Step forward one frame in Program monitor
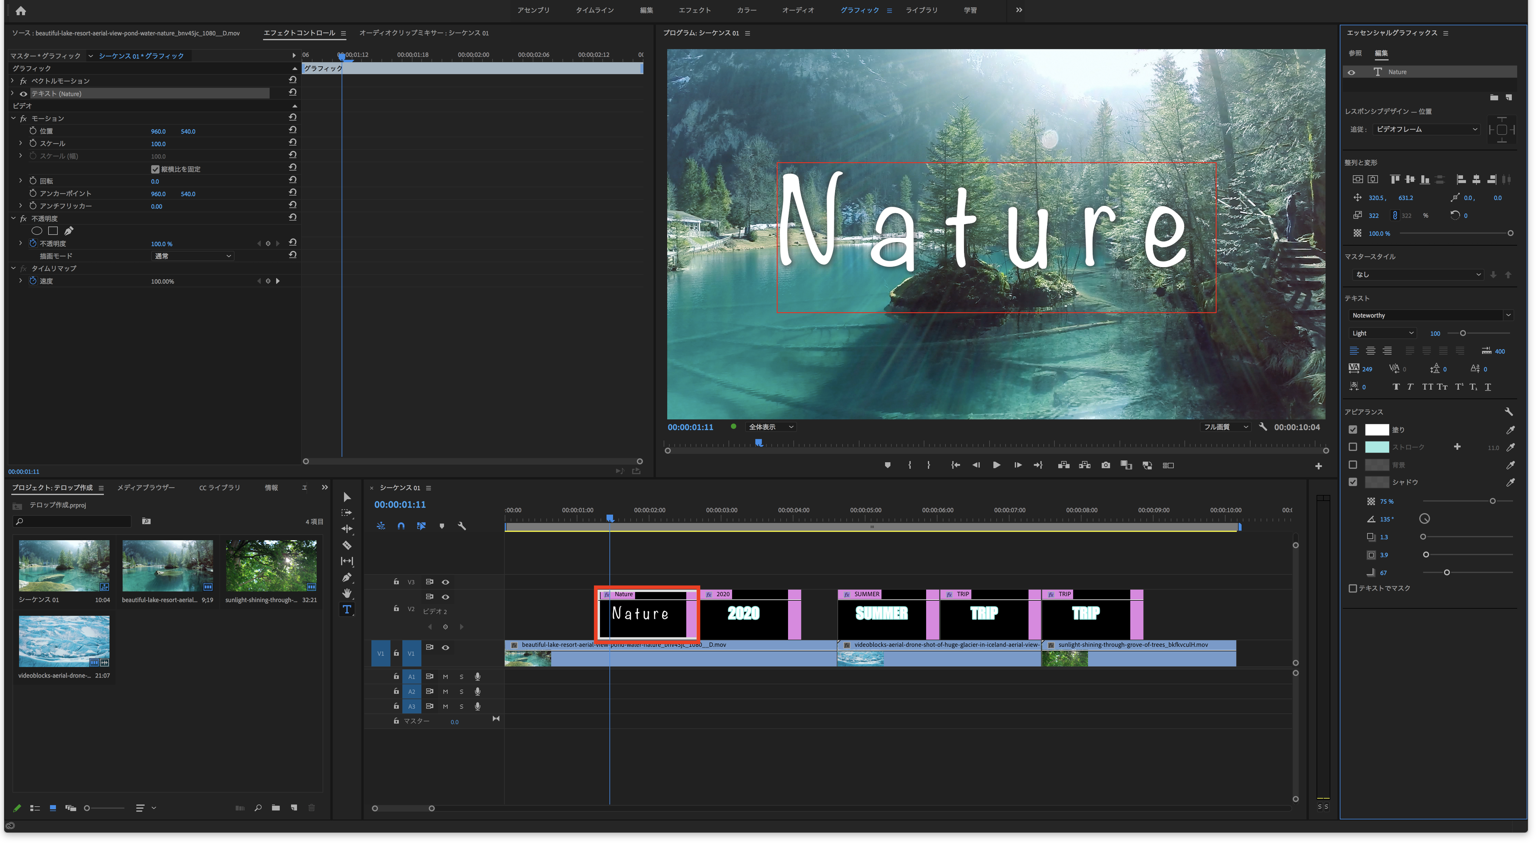 [x=1018, y=465]
